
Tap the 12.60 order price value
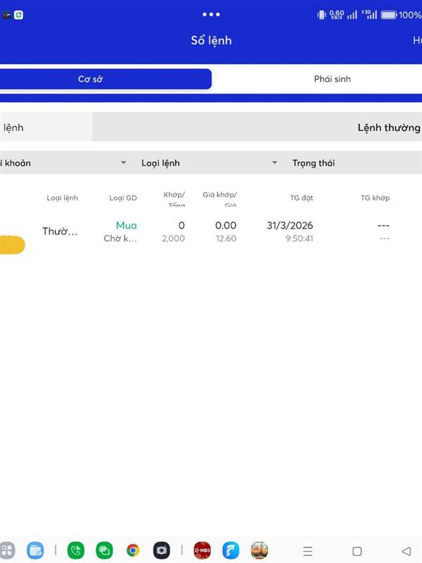coord(226,239)
